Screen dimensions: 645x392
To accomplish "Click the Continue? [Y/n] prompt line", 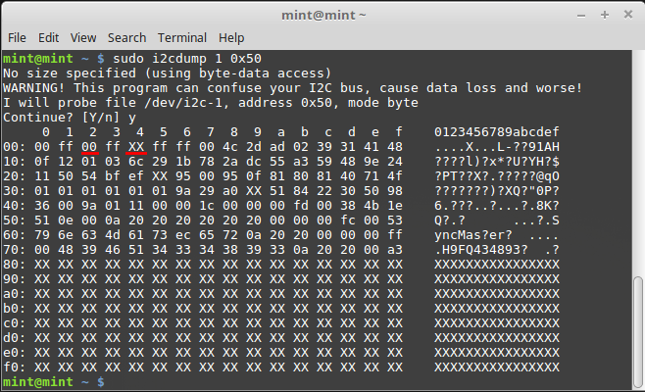I will pyautogui.click(x=70, y=118).
